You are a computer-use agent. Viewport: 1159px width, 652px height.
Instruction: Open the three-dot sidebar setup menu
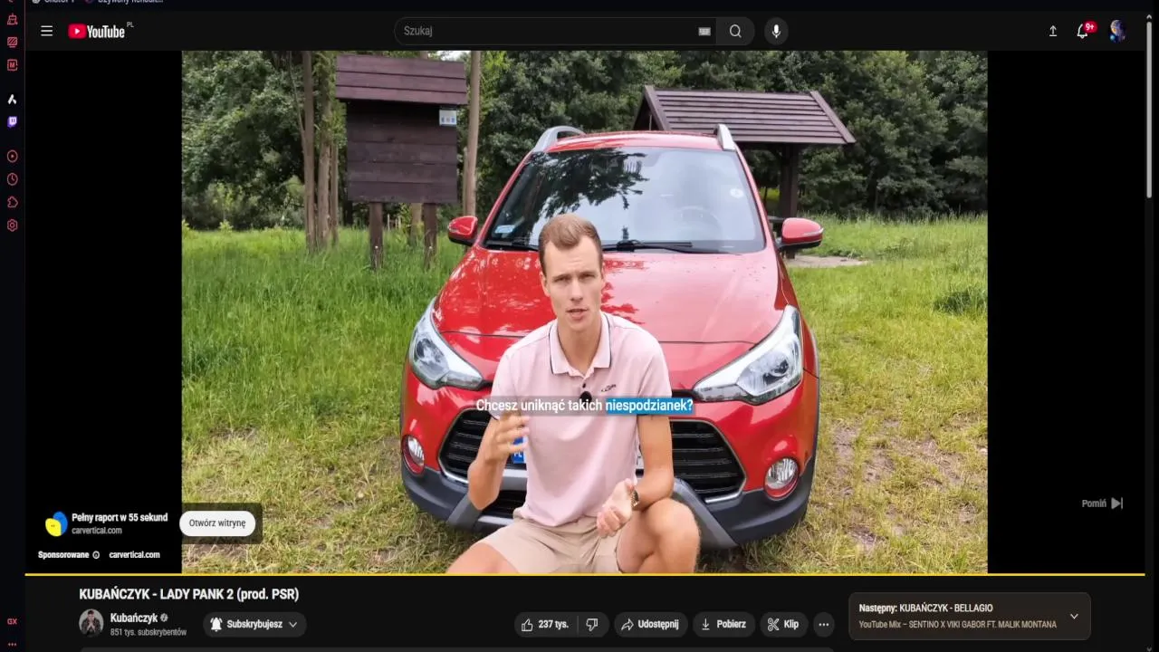point(12,643)
